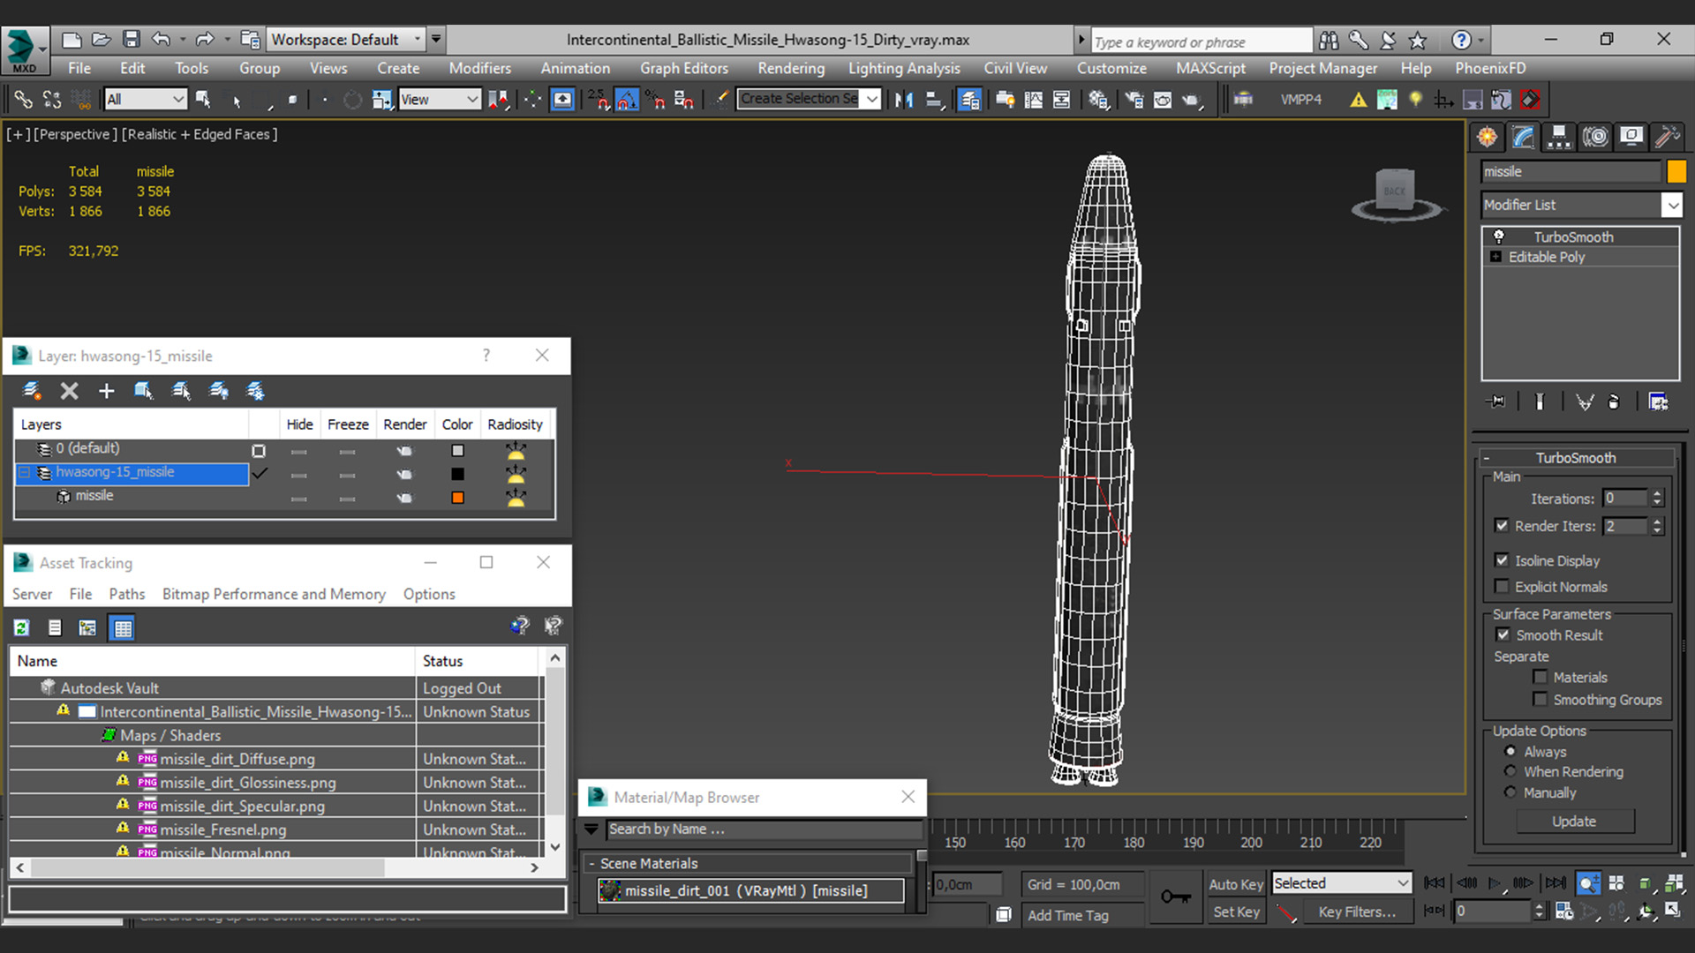Open the Modifiers menu
This screenshot has height=953, width=1695.
[479, 68]
